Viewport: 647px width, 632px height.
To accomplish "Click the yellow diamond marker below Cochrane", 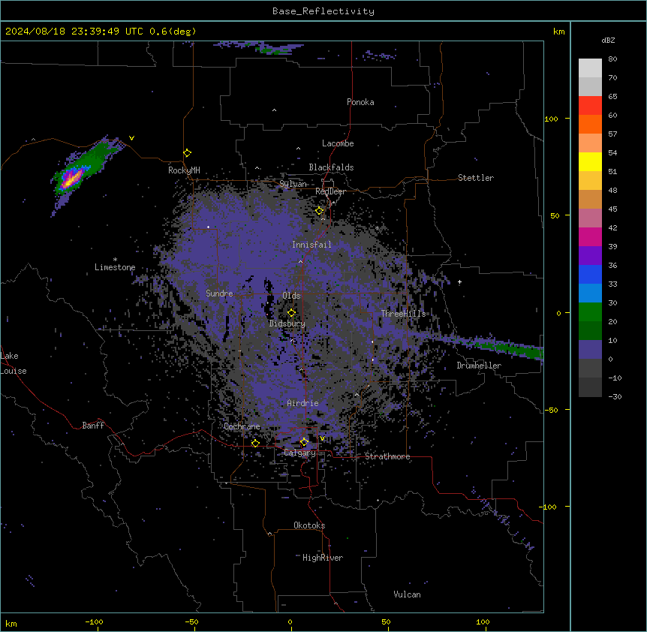I will pos(255,444).
